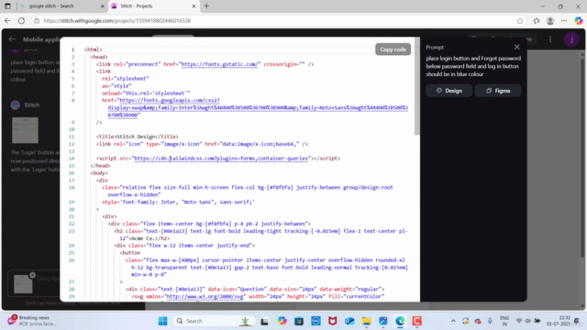The image size is (587, 330).
Task: Open the Design option in Prompt panel
Action: tap(449, 91)
